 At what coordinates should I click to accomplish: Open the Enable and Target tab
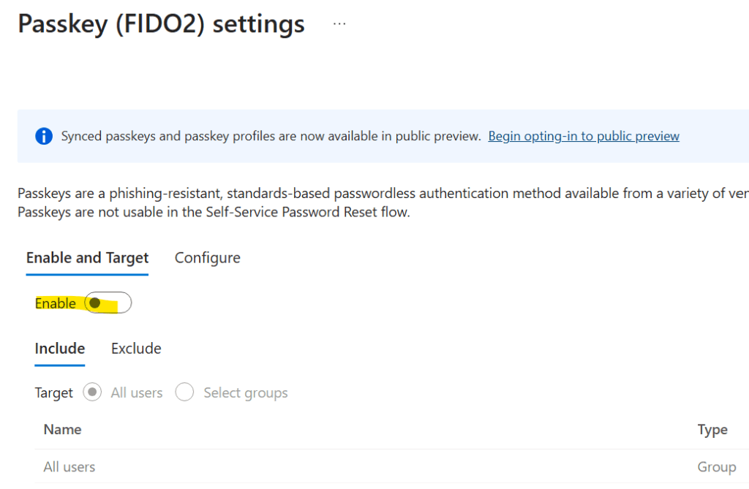(x=87, y=258)
